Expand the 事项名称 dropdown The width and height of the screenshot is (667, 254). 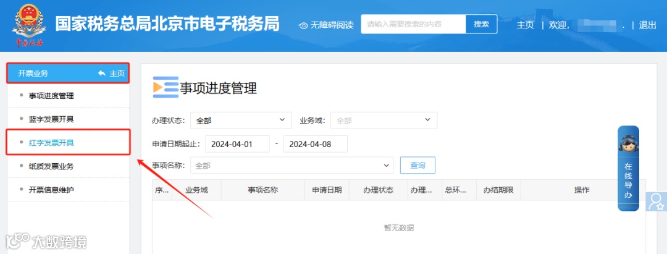[292, 165]
